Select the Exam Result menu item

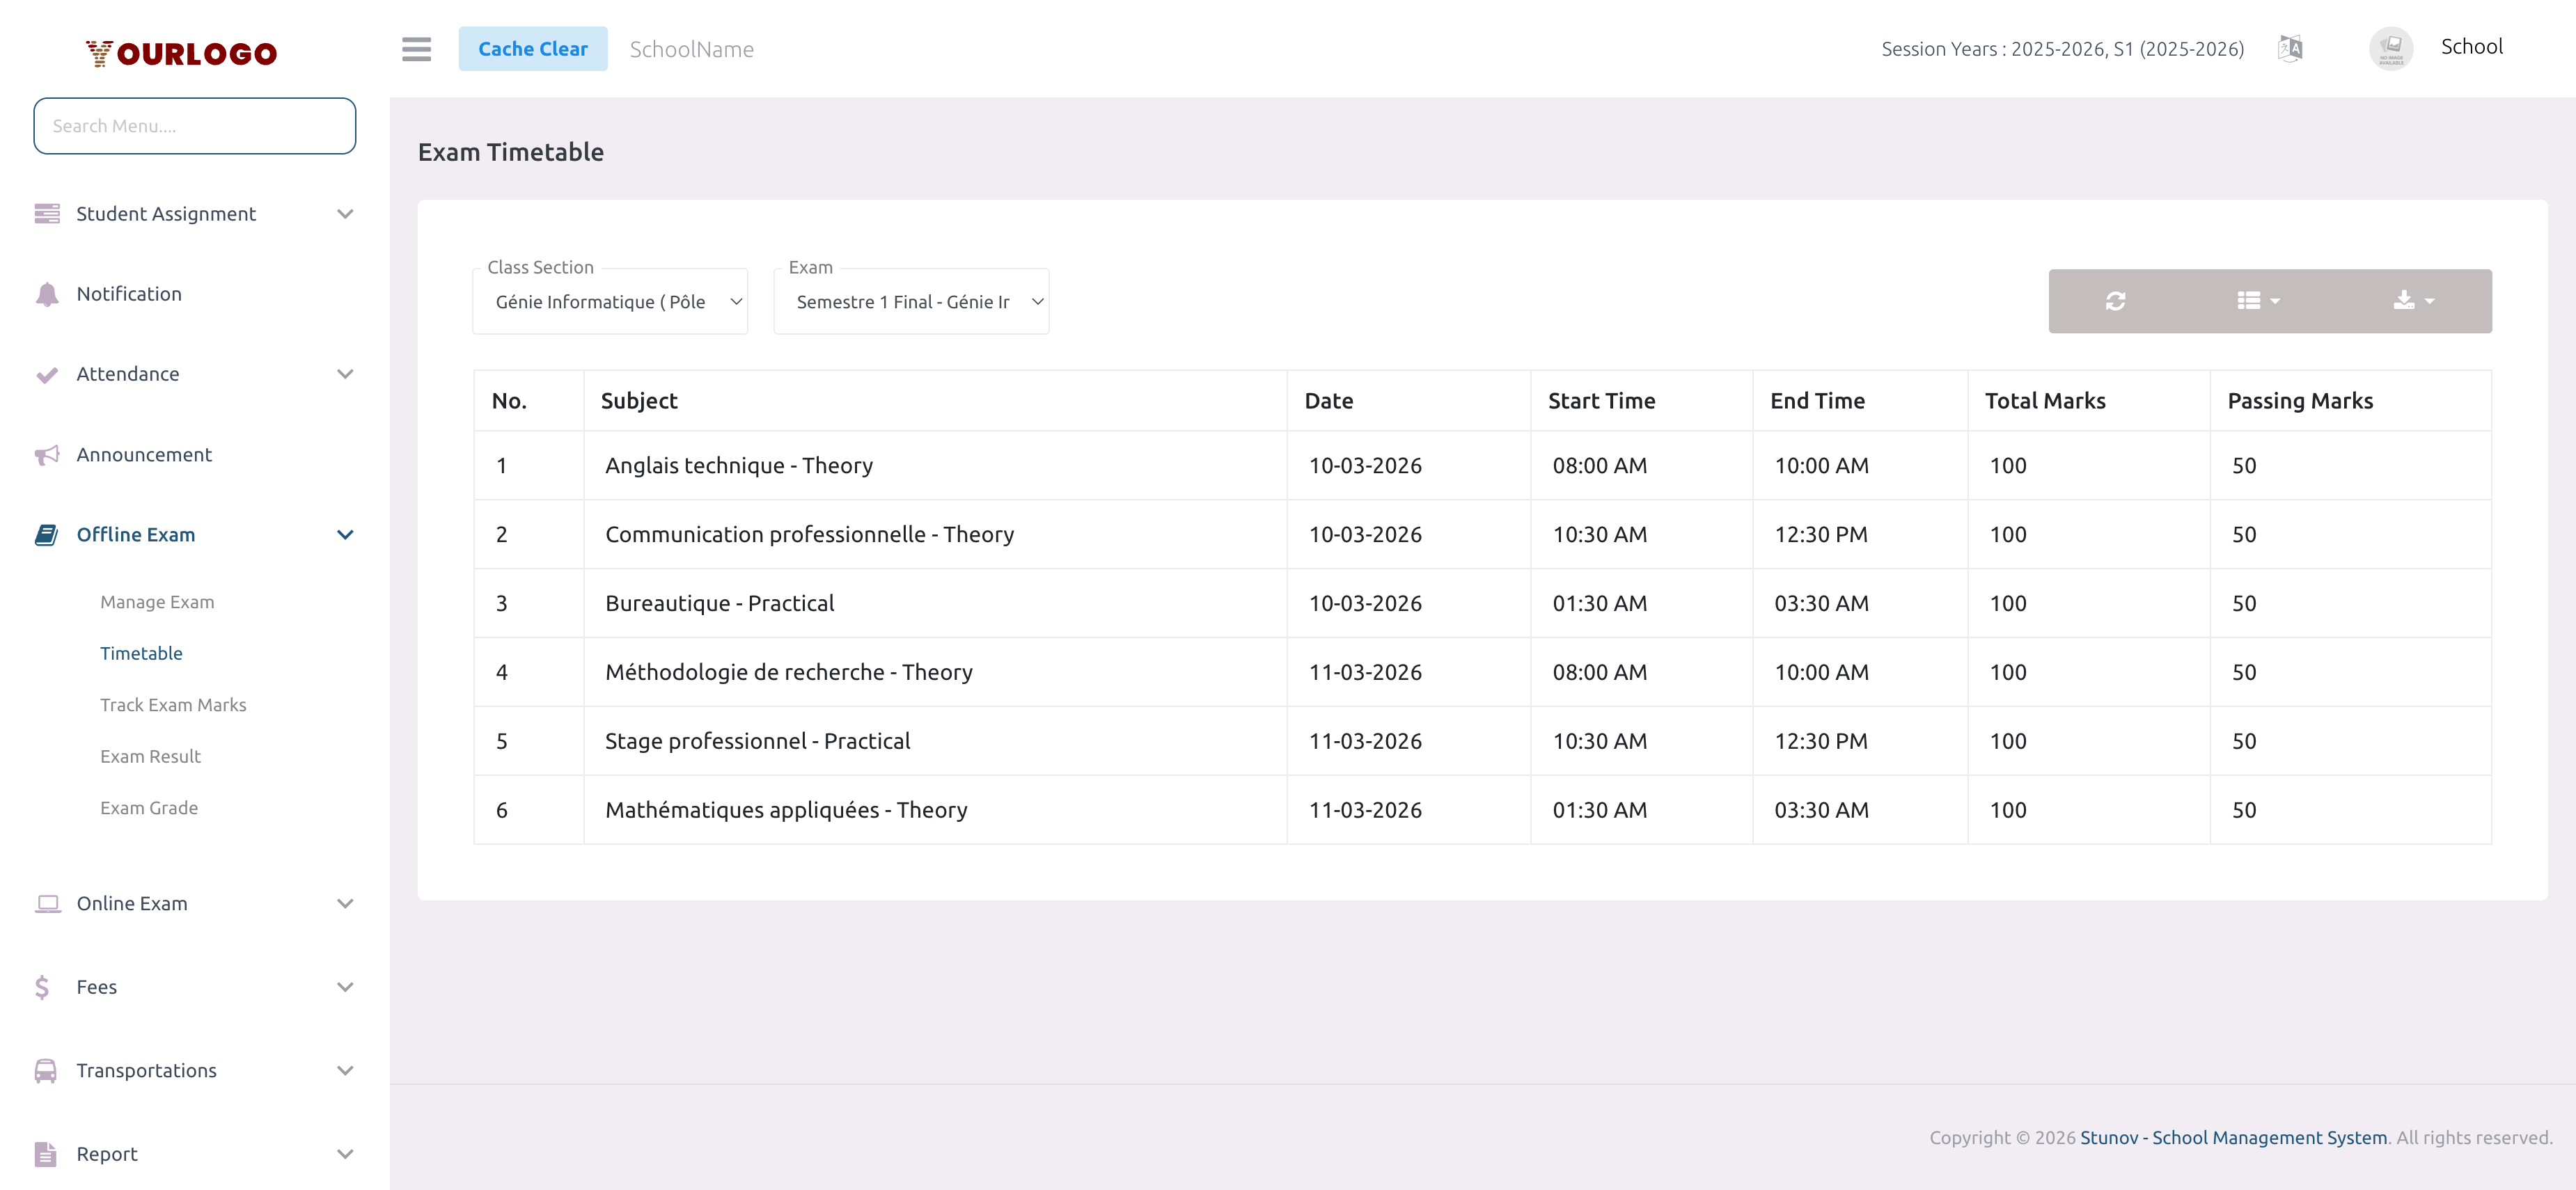point(151,756)
